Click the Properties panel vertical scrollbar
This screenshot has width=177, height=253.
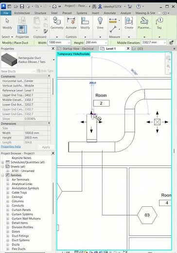coord(53,87)
